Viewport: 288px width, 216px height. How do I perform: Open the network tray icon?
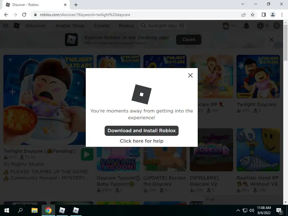tap(245, 210)
